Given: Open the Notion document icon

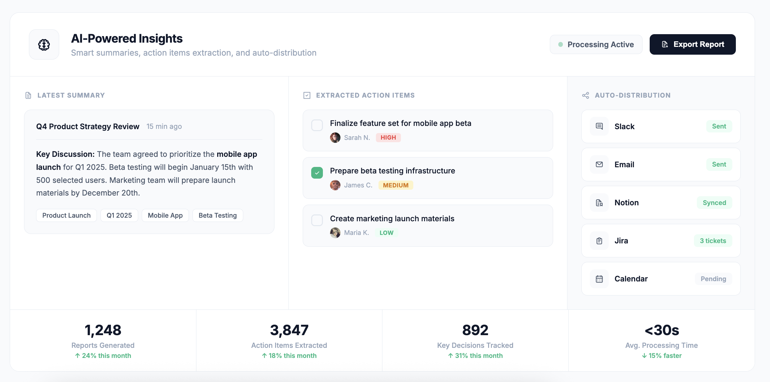Looking at the screenshot, I should click(599, 202).
